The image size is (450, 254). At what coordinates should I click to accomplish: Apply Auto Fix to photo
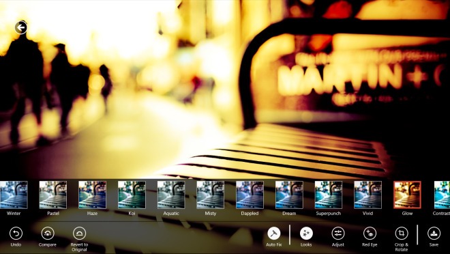tap(274, 234)
